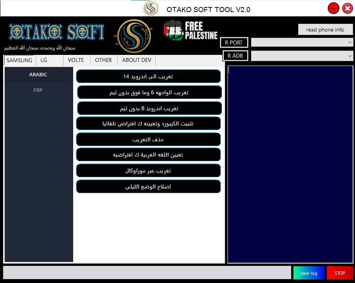Click the OTAKO SOFT TOOL V2.0 title
Image resolution: width=355 pixels, height=283 pixels.
(x=208, y=9)
